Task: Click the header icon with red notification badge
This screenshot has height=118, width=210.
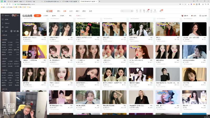Action: 148,10
